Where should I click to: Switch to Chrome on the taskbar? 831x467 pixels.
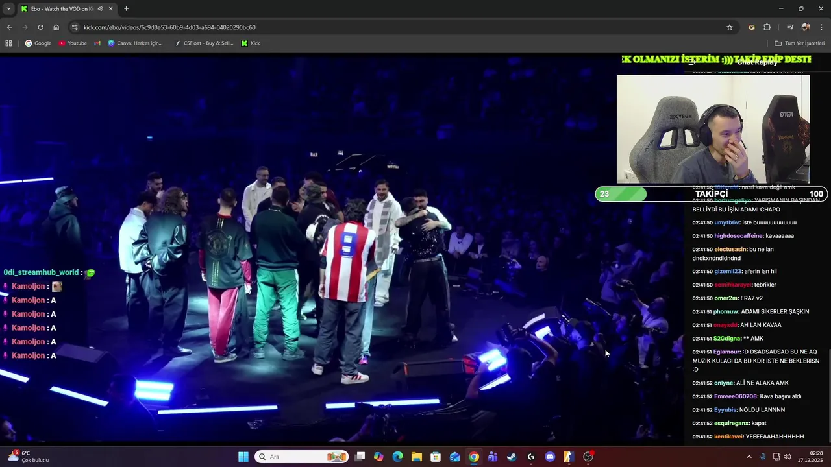pyautogui.click(x=474, y=457)
